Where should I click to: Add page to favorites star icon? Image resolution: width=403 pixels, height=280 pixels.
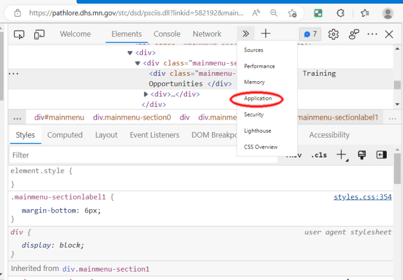point(292,13)
